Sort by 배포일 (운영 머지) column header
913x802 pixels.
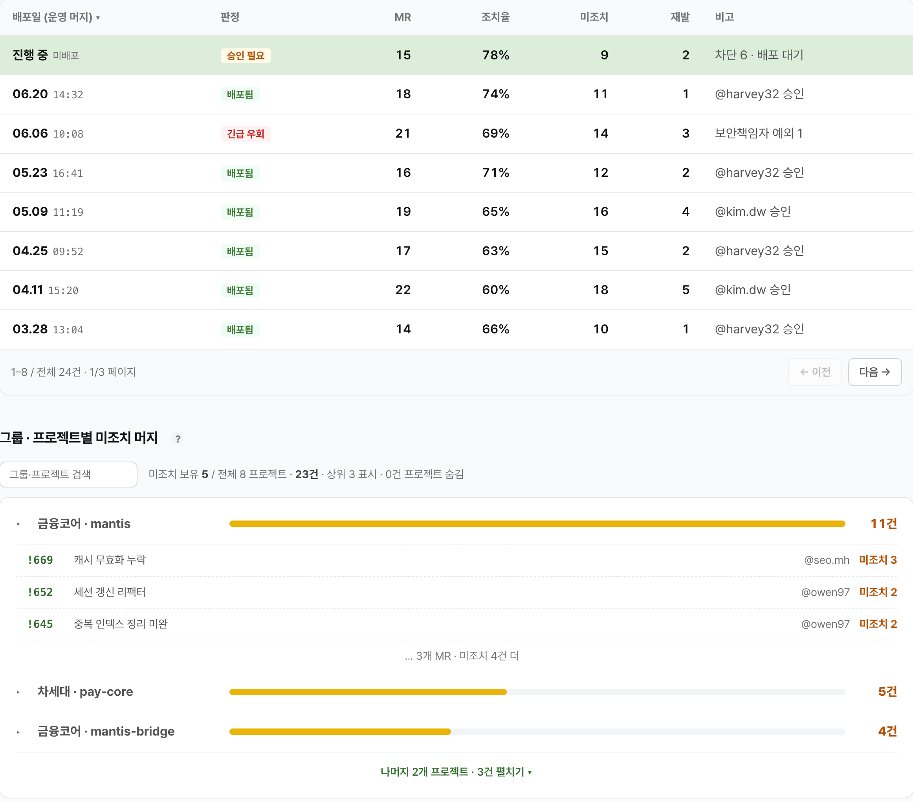56,17
